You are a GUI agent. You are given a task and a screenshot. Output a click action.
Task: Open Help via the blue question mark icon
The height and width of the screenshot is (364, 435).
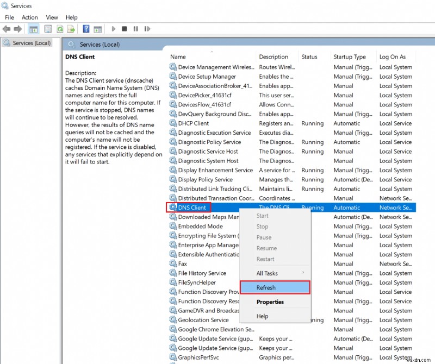tap(86, 29)
